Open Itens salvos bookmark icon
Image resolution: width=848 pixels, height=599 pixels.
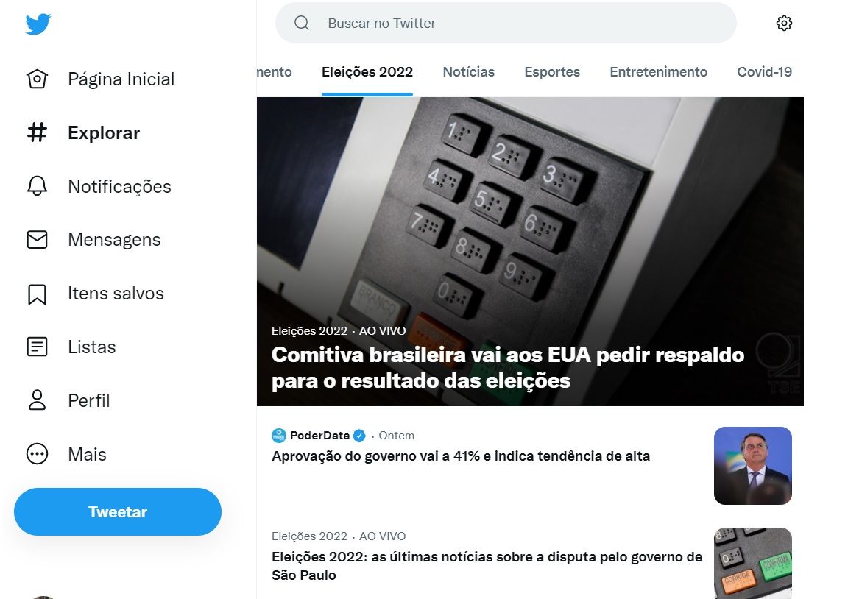38,294
